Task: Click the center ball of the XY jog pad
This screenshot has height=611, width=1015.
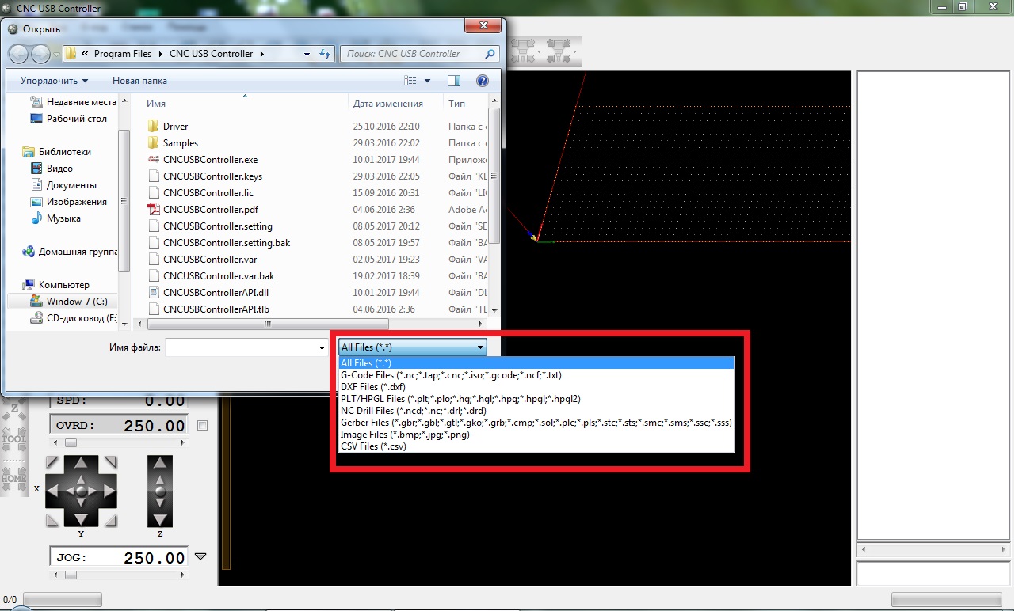Action: click(81, 491)
